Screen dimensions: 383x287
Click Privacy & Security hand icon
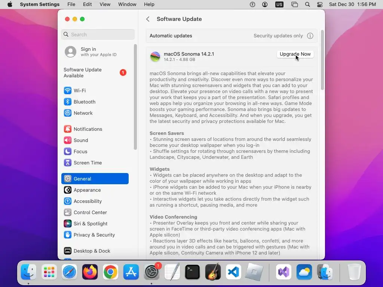coord(68,235)
